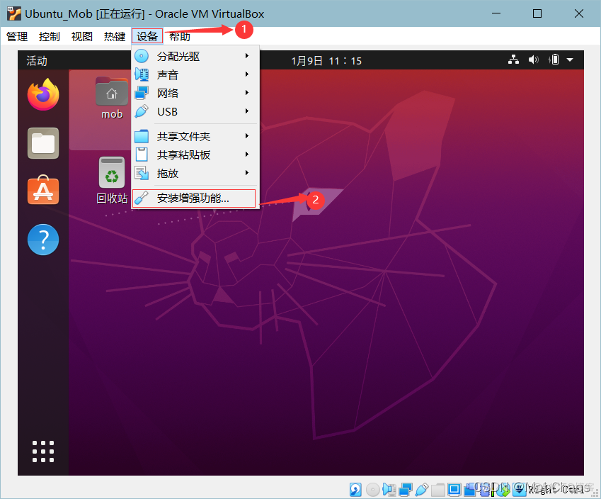
Task: Click the network status bar indicator
Action: 406,489
